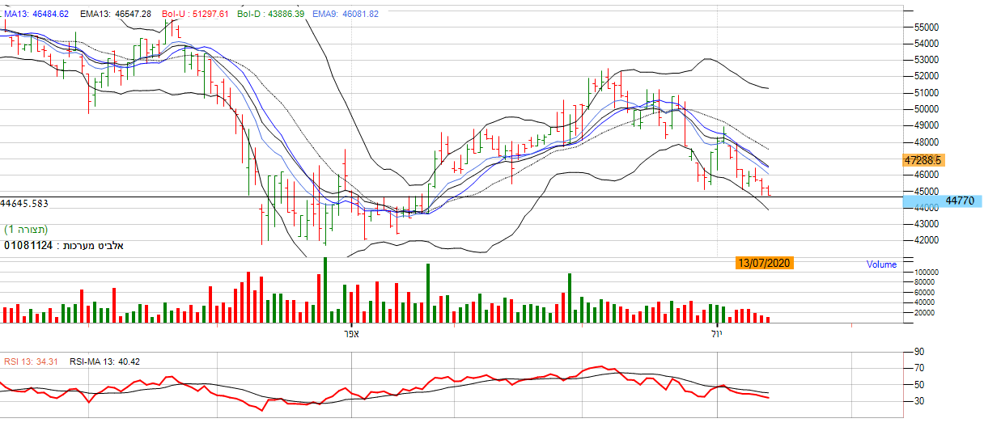Click the green תצורה 1 label
This screenshot has width=984, height=427.
[25, 230]
